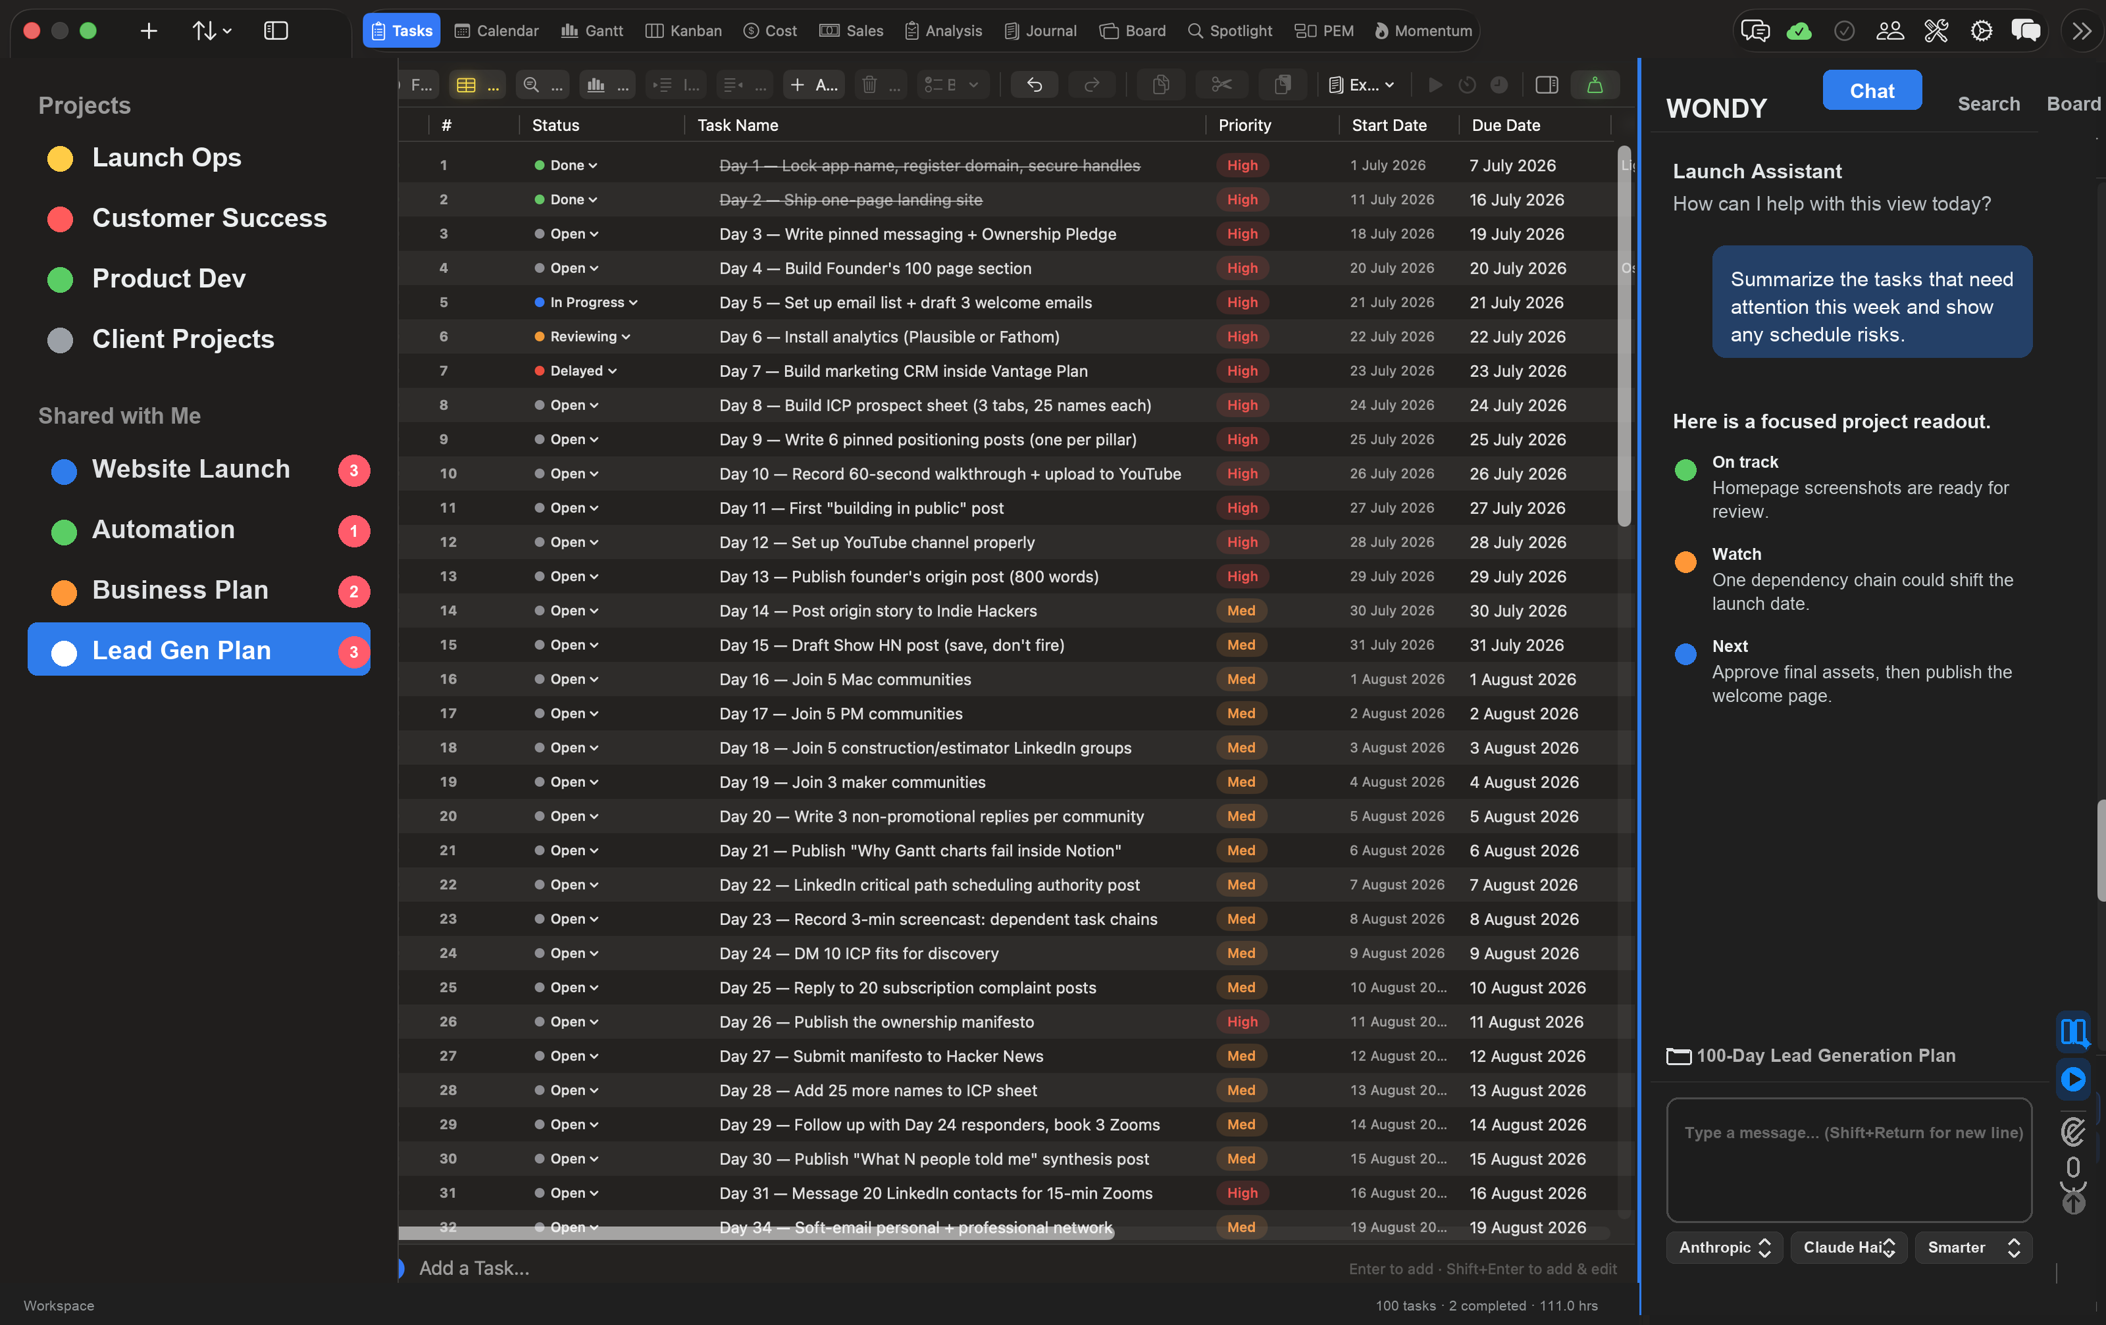Open the Momentum tab
The height and width of the screenshot is (1325, 2106).
(x=1424, y=30)
